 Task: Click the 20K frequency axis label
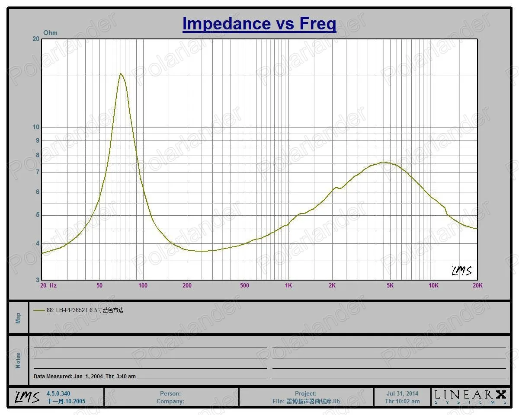pos(477,285)
